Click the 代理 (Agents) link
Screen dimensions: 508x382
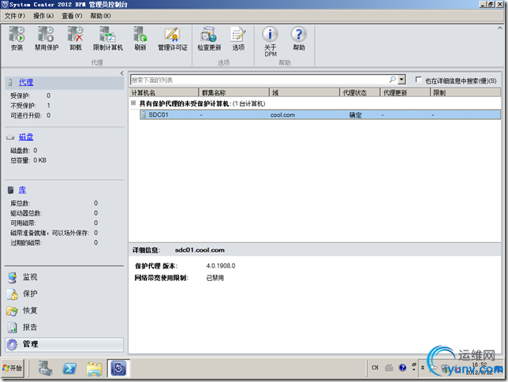click(26, 82)
